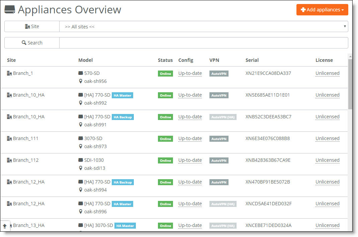Click the location pin beside oak-sh994
Screen dimensions: 358x237
click(x=81, y=190)
